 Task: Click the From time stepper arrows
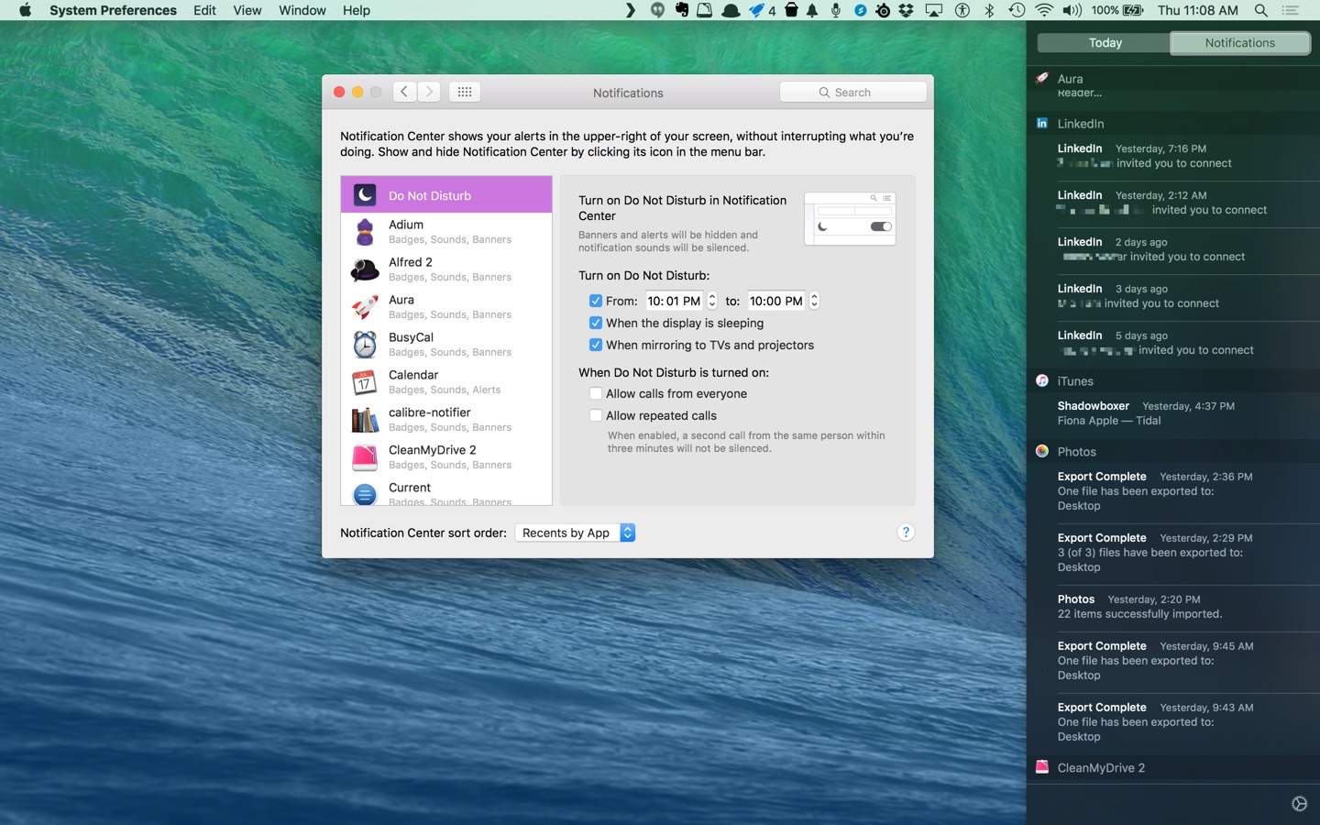coord(712,301)
